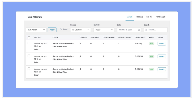This screenshot has width=192, height=98.
Task: Switch to the All (3) tab
Action: [x=130, y=17]
